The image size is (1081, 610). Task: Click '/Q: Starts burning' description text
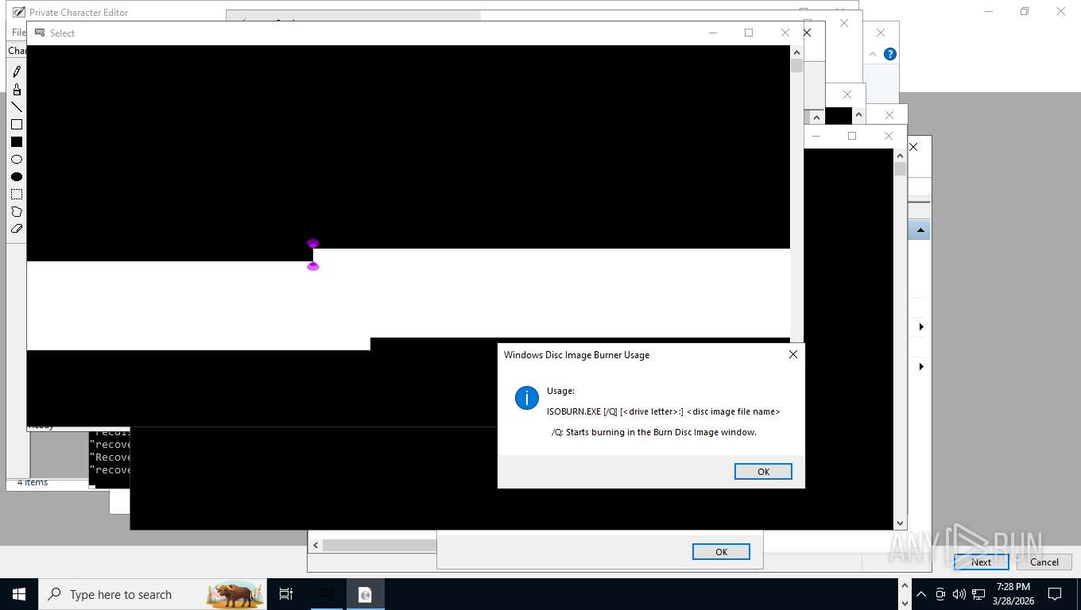point(654,432)
